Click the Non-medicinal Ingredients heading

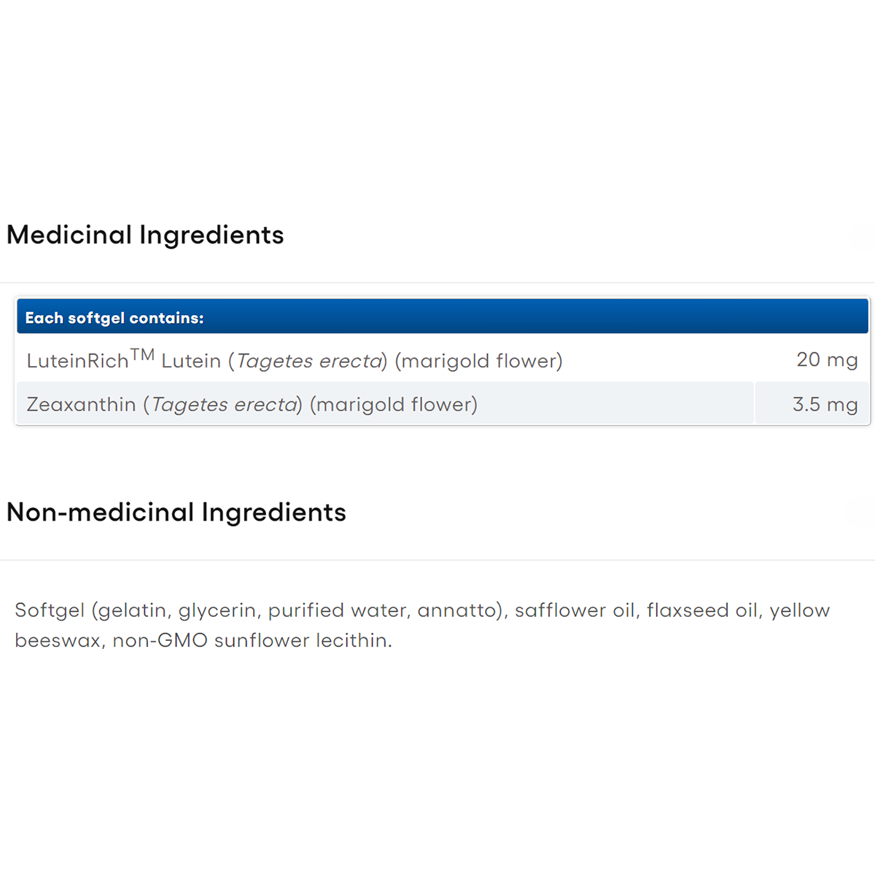[176, 513]
